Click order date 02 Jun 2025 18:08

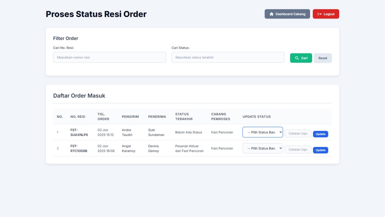pos(106,148)
